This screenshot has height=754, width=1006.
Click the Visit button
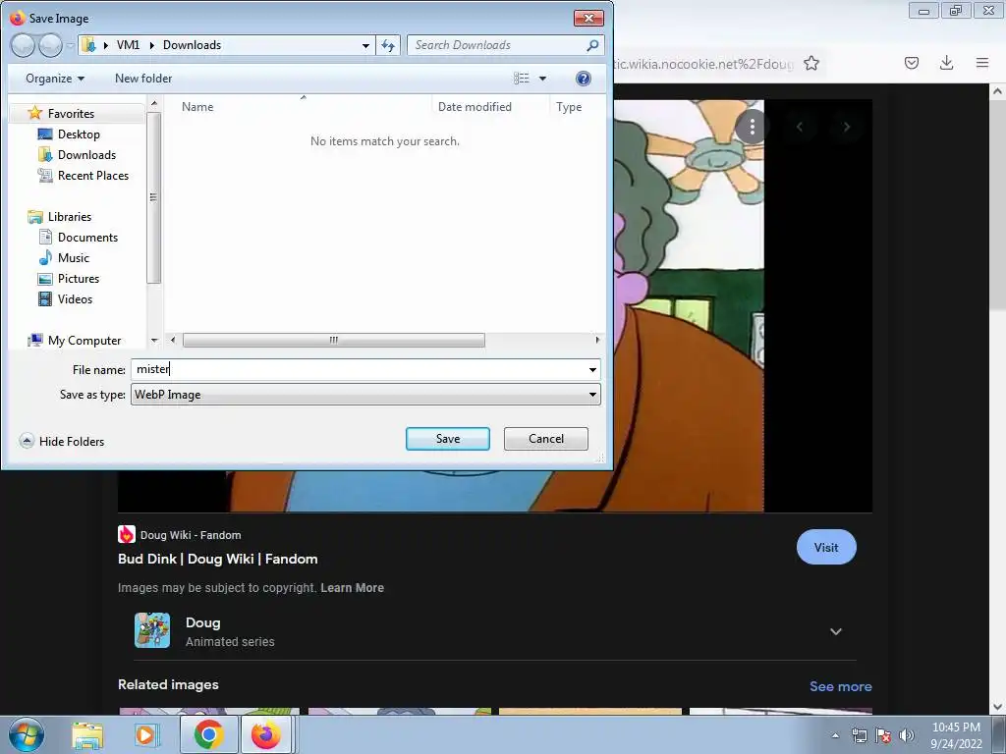[826, 547]
